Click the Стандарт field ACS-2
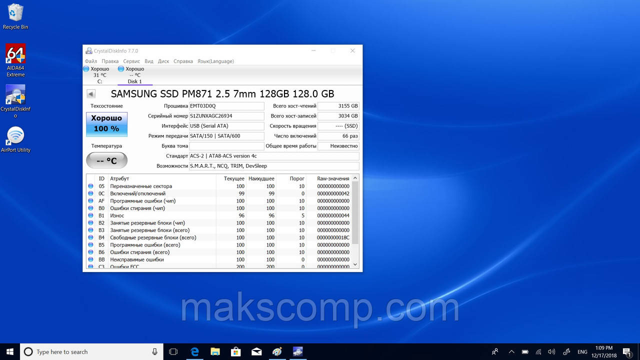This screenshot has height=360, width=640. point(274,156)
